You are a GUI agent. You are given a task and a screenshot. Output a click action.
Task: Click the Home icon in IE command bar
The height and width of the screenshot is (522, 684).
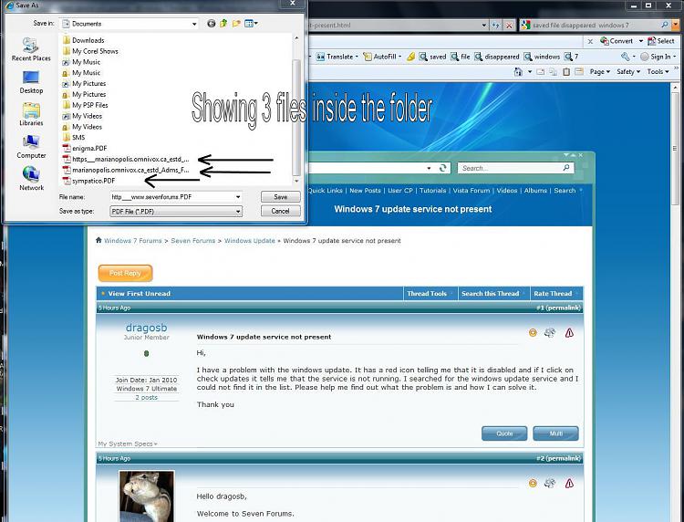518,71
